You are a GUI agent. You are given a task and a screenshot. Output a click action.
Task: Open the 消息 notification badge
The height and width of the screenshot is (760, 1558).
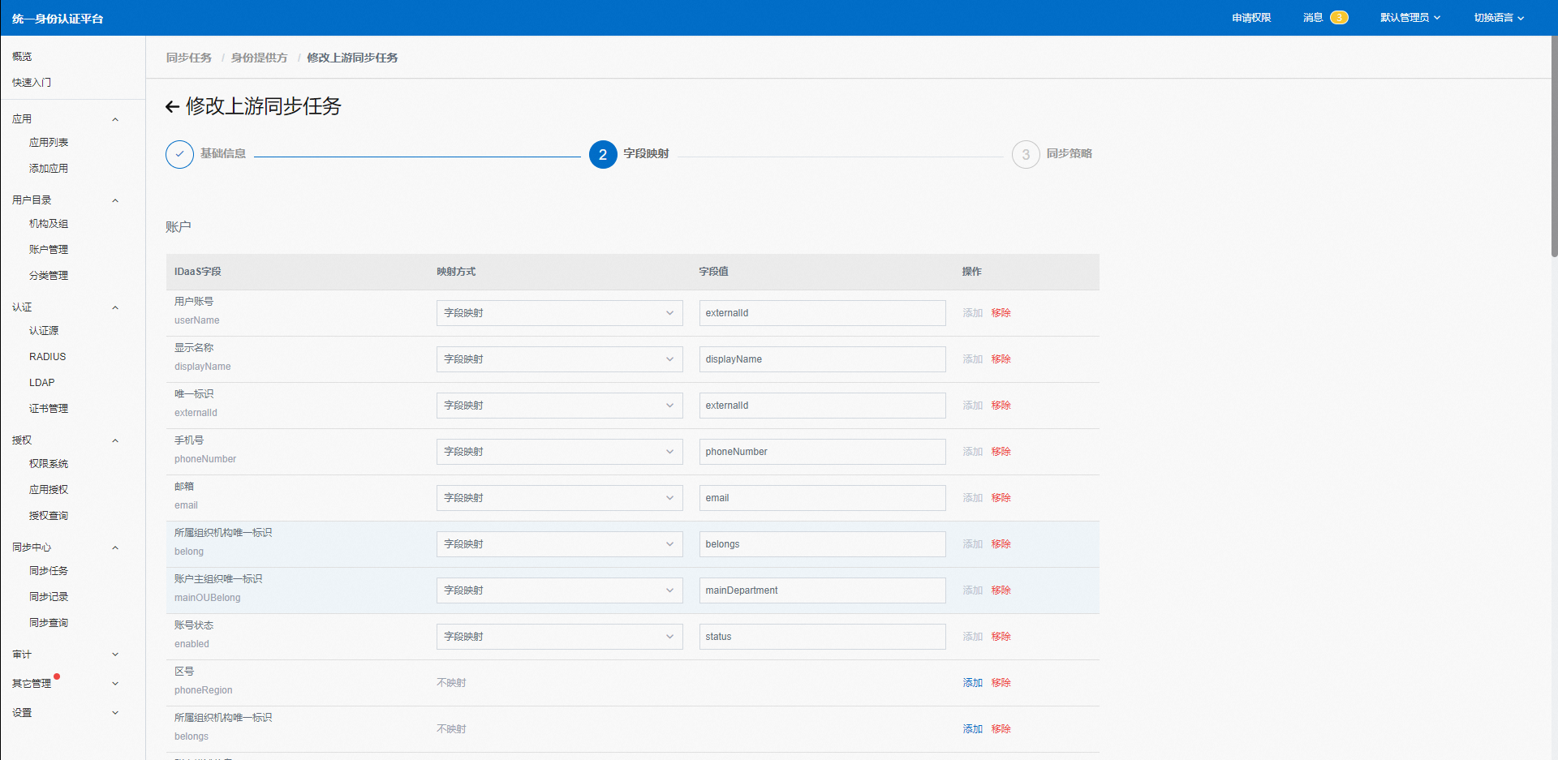point(1338,18)
